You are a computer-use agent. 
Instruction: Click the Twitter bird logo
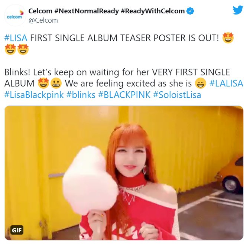[238, 10]
